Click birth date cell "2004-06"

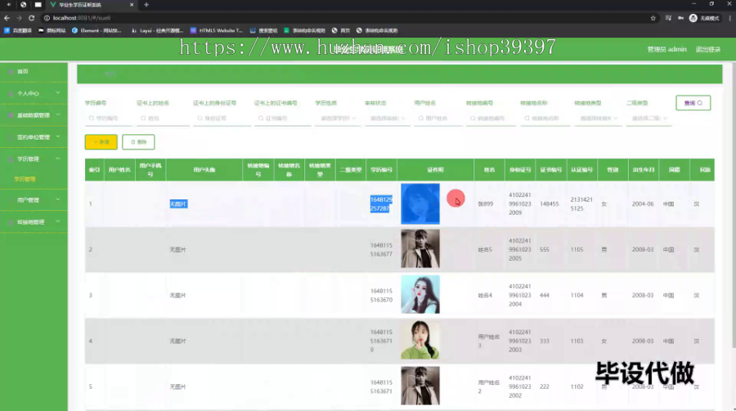tap(643, 204)
